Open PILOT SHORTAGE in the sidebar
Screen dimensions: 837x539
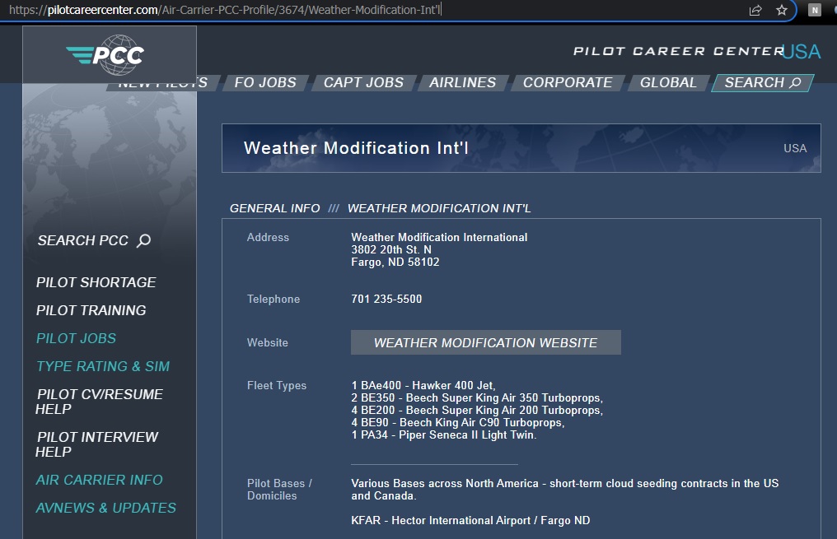(x=96, y=282)
